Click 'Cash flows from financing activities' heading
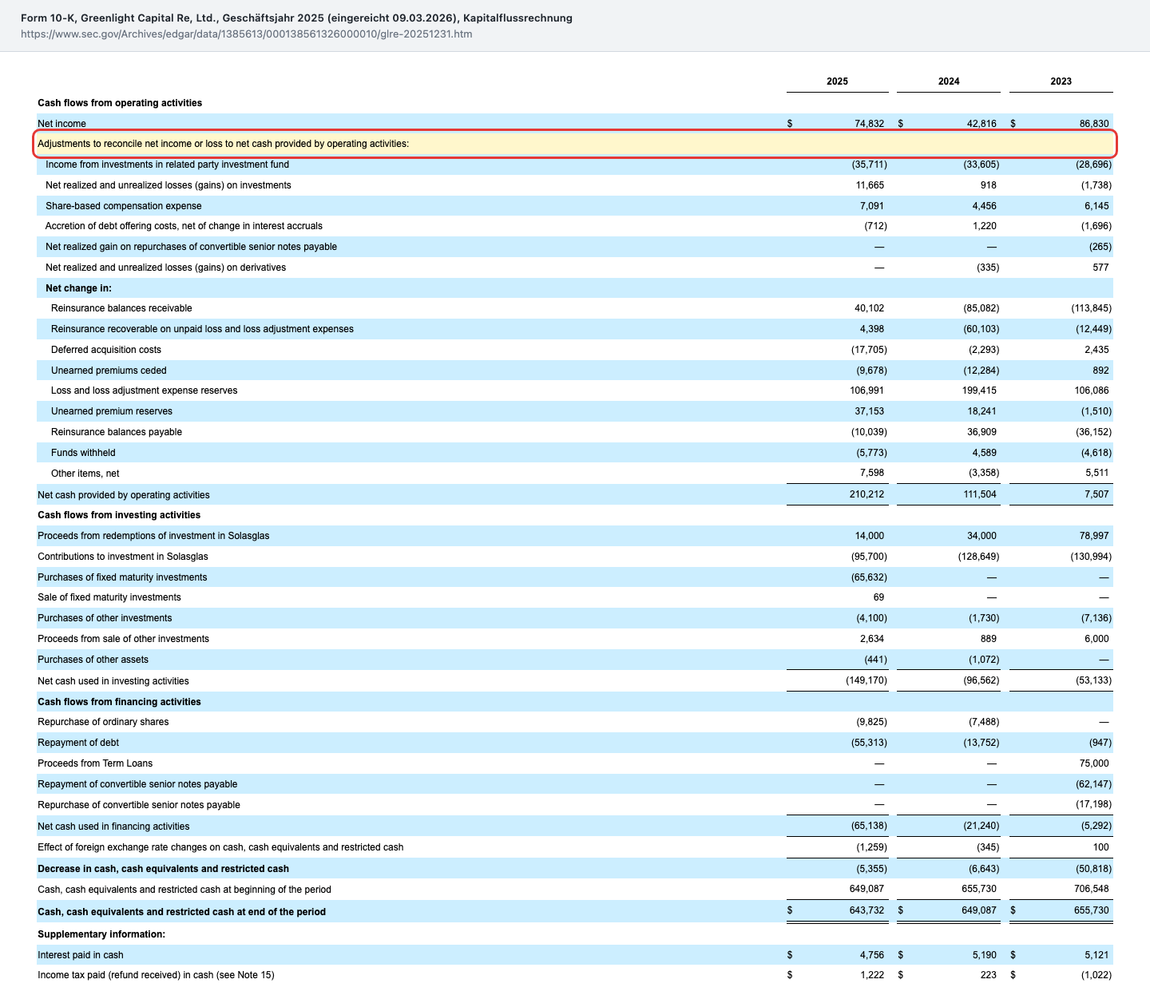This screenshot has height=1003, width=1150. [x=119, y=702]
